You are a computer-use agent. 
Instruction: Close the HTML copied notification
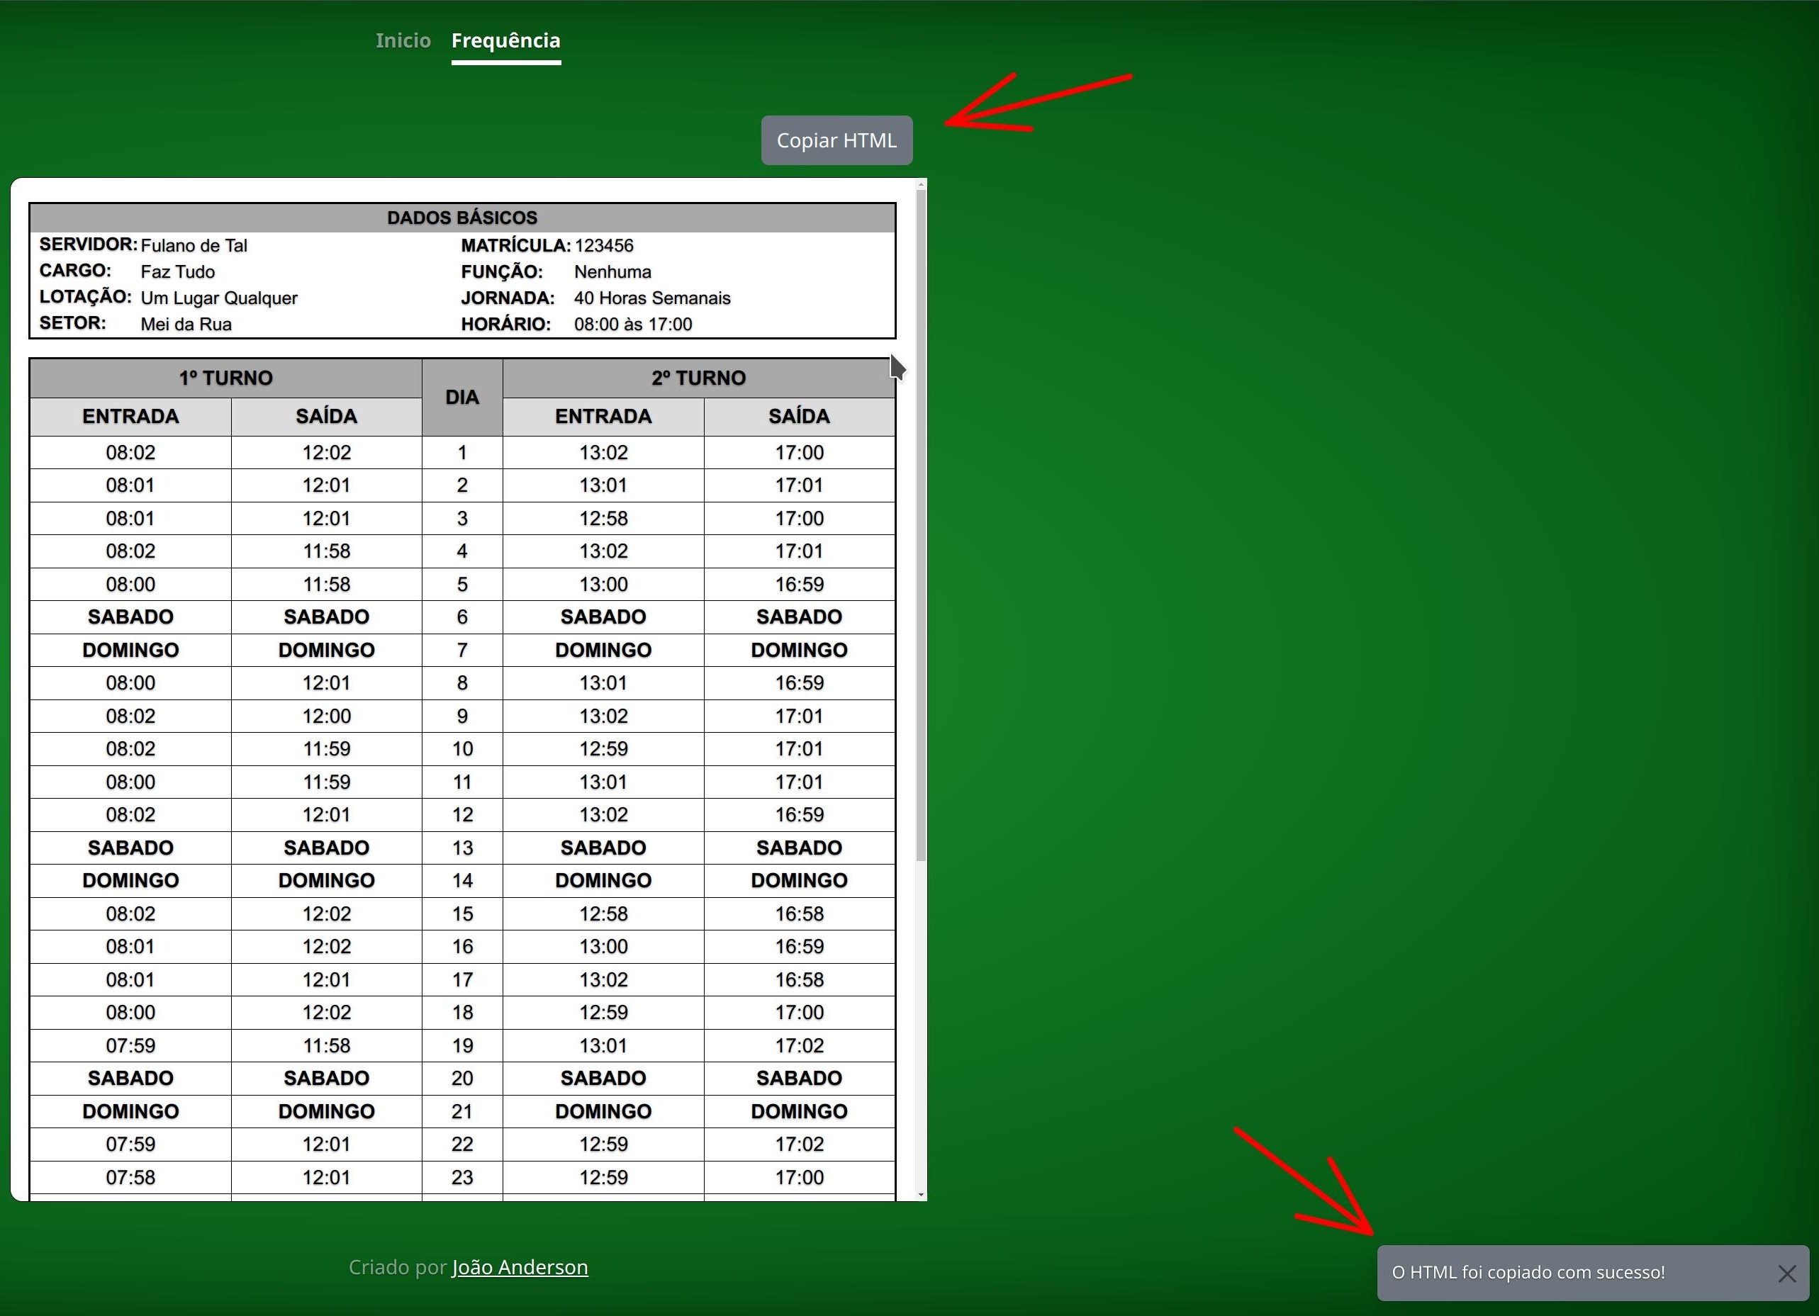pyautogui.click(x=1786, y=1273)
